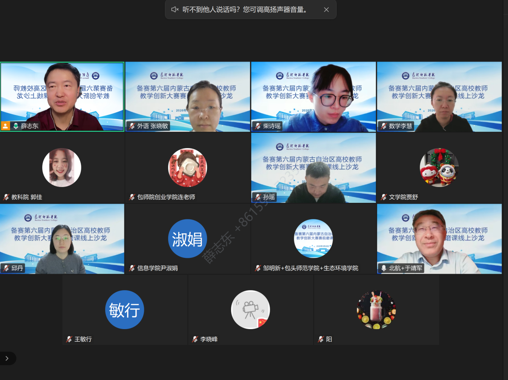Select the 敏行 blue avatar circle
Viewport: 508px width, 380px height.
(x=124, y=310)
